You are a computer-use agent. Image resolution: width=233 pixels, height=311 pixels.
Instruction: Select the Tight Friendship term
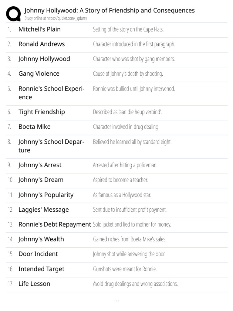(42, 112)
